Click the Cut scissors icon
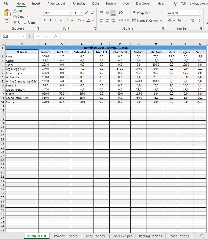This screenshot has width=208, height=240. 15,11
